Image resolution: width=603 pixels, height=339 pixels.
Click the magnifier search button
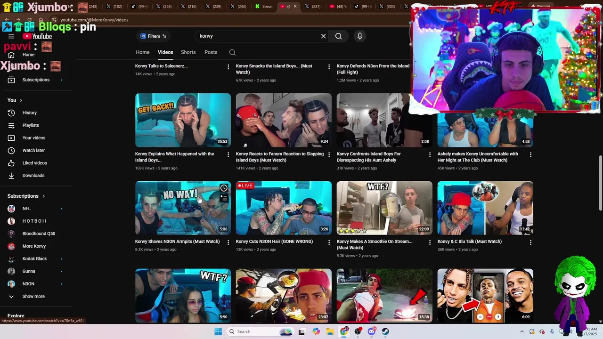pos(338,36)
